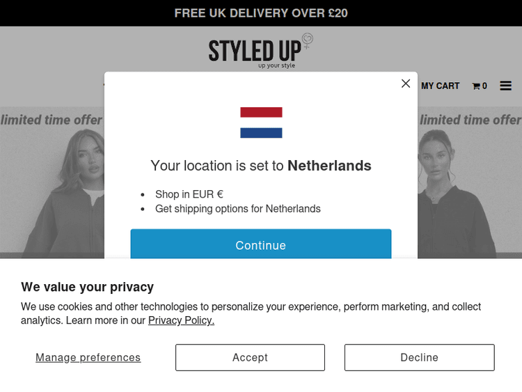The width and height of the screenshot is (522, 392).
Task: Decline the cookies
Action: pos(419,357)
